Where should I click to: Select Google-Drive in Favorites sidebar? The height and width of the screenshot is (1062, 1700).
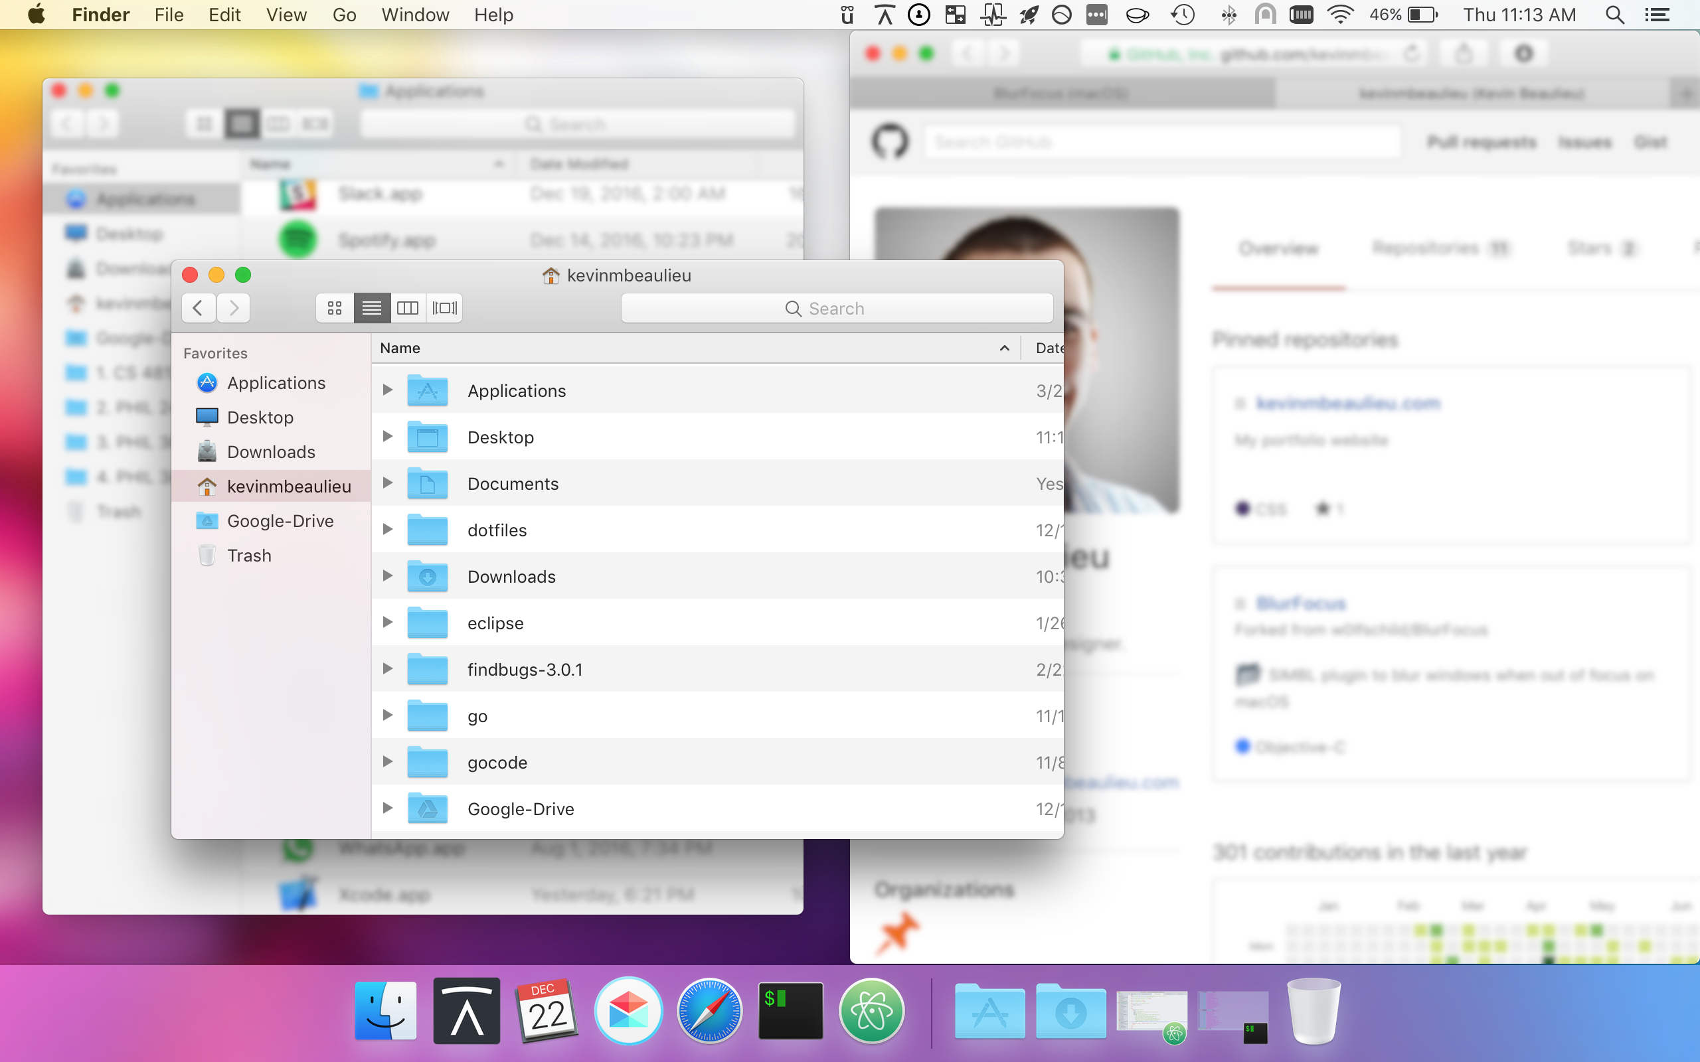point(280,521)
